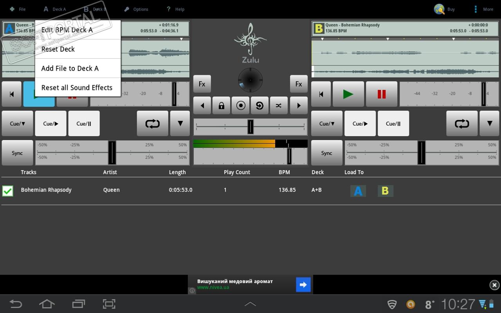Screen dimensions: 501x313
Task: Choose Reset Deck from the menu
Action: point(77,49)
